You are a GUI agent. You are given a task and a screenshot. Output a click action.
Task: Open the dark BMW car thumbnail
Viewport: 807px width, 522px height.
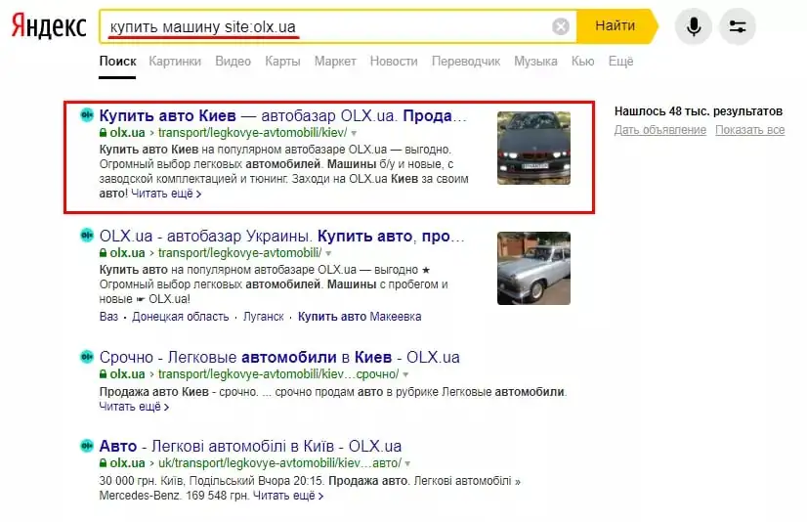coord(533,149)
